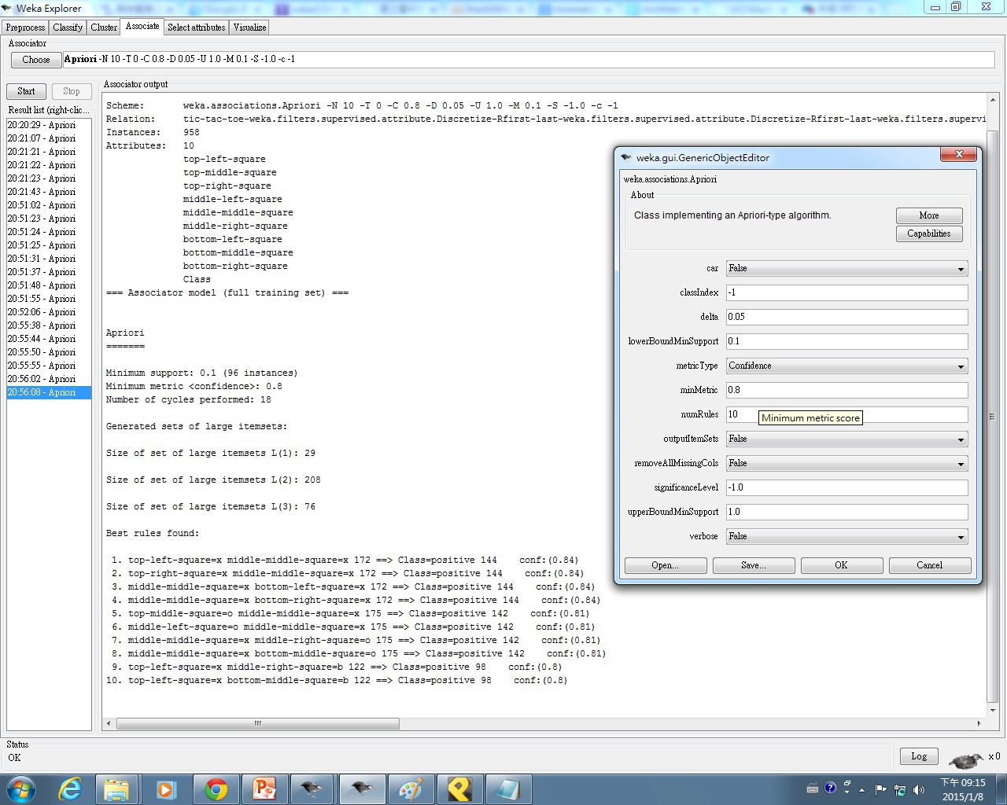This screenshot has height=805, width=1007.
Task: Click the numRules field showing 10
Action: point(847,414)
